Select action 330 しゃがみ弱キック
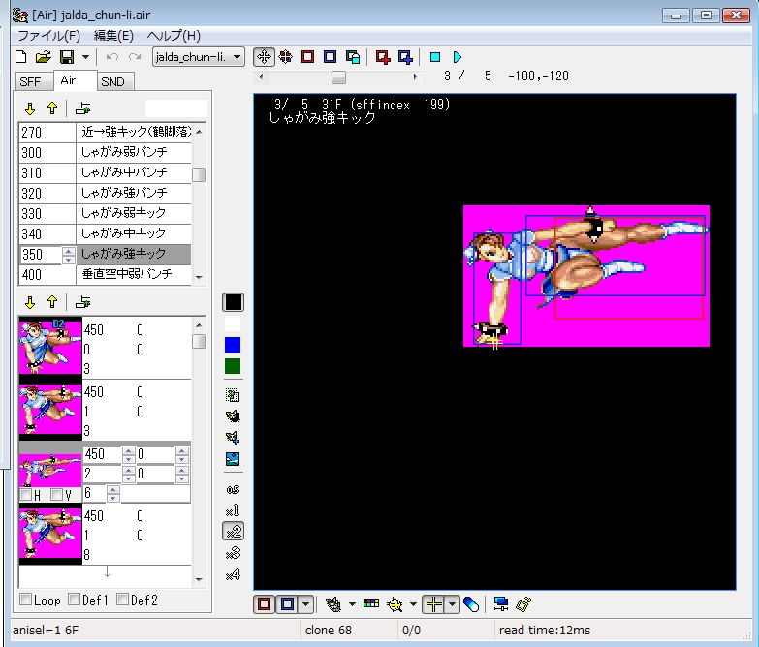This screenshot has width=759, height=647. tap(105, 213)
